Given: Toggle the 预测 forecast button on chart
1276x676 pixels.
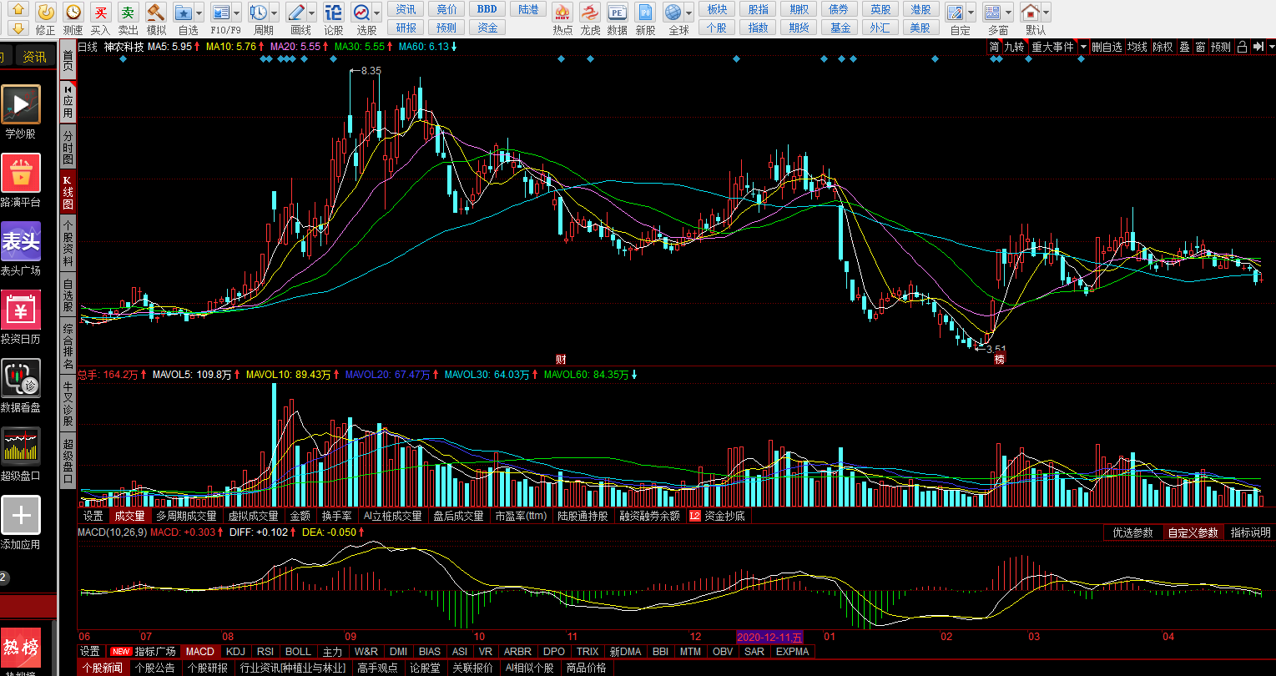Looking at the screenshot, I should [1221, 48].
